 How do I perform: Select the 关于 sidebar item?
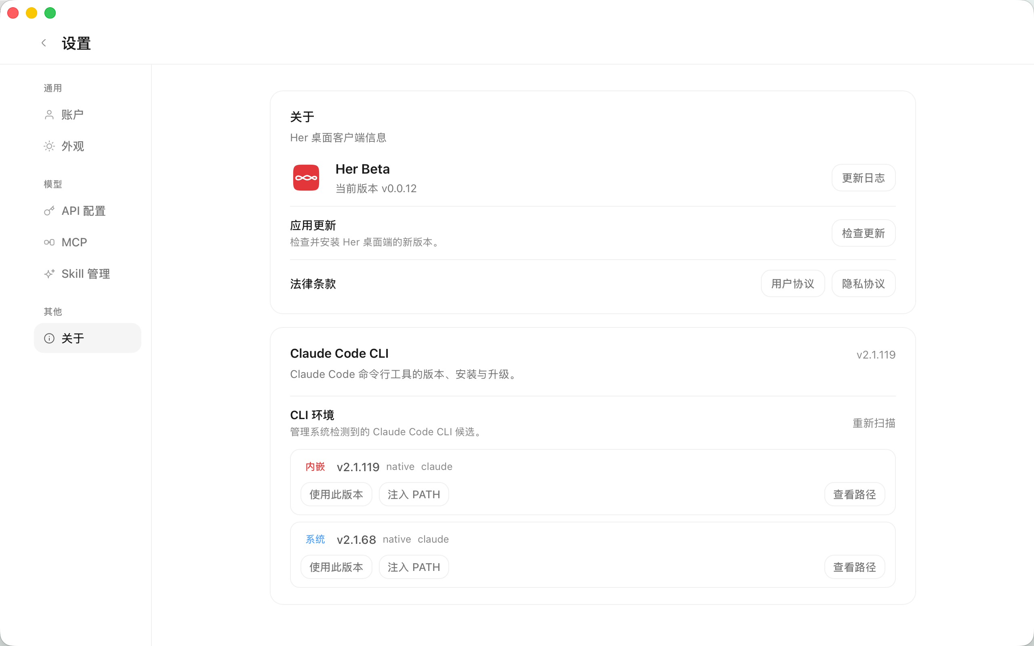[x=88, y=338]
